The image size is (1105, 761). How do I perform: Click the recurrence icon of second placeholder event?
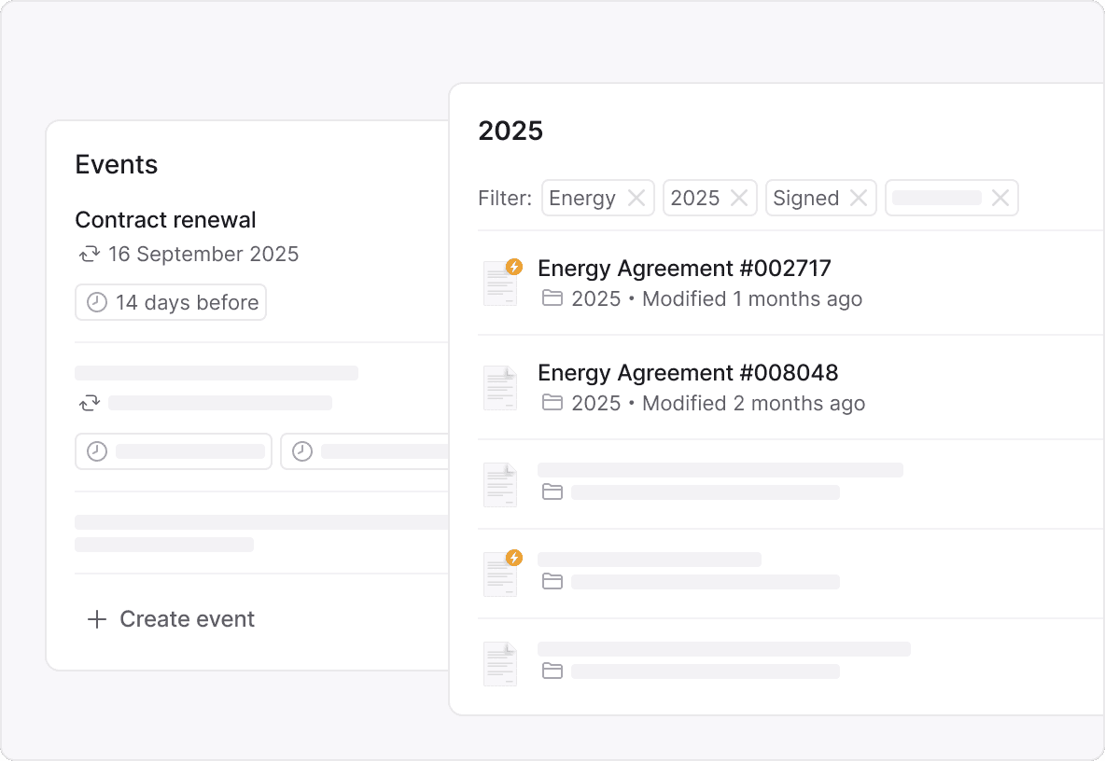(x=89, y=403)
